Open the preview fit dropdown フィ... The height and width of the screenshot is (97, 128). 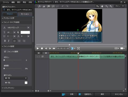pyautogui.click(x=119, y=6)
